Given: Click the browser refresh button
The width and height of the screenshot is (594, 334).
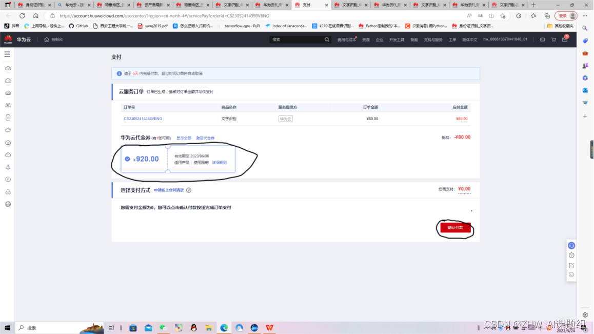Looking at the screenshot, I should tap(23, 15).
